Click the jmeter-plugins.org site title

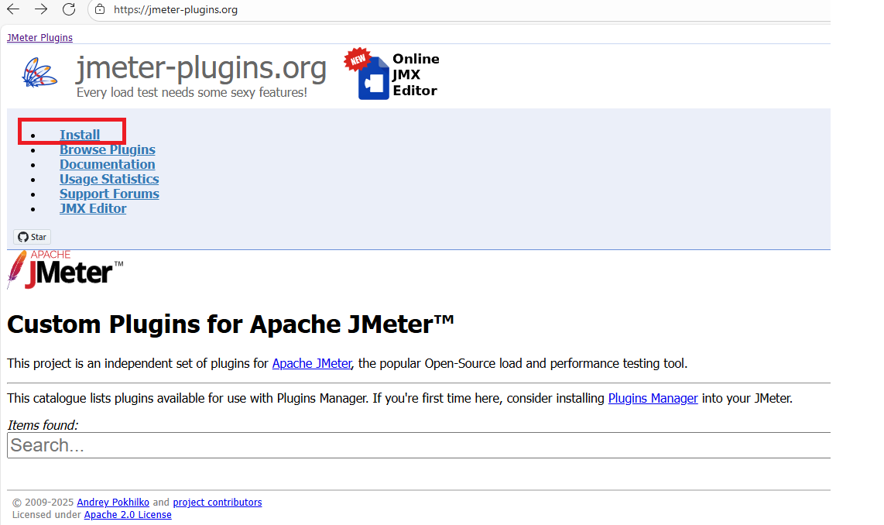pos(201,67)
